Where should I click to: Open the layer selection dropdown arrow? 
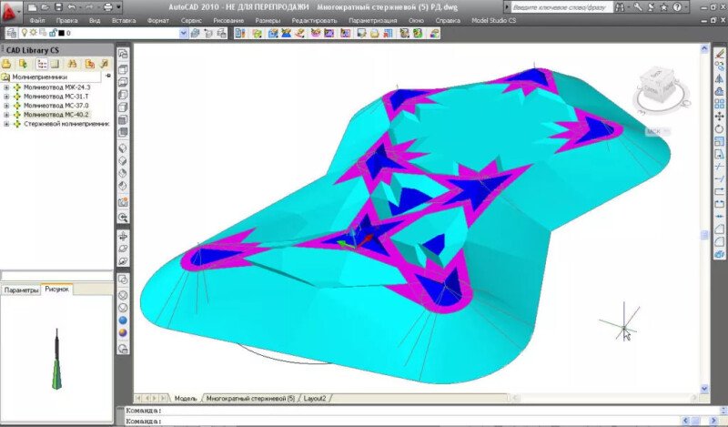(183, 33)
